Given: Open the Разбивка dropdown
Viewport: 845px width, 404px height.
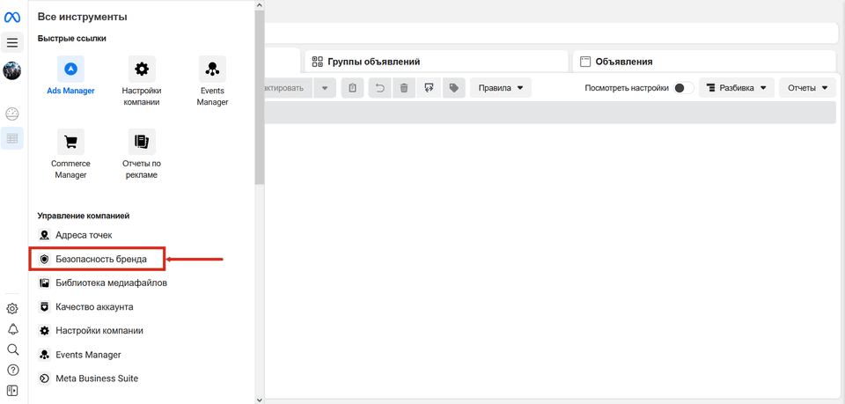Looking at the screenshot, I should (737, 88).
